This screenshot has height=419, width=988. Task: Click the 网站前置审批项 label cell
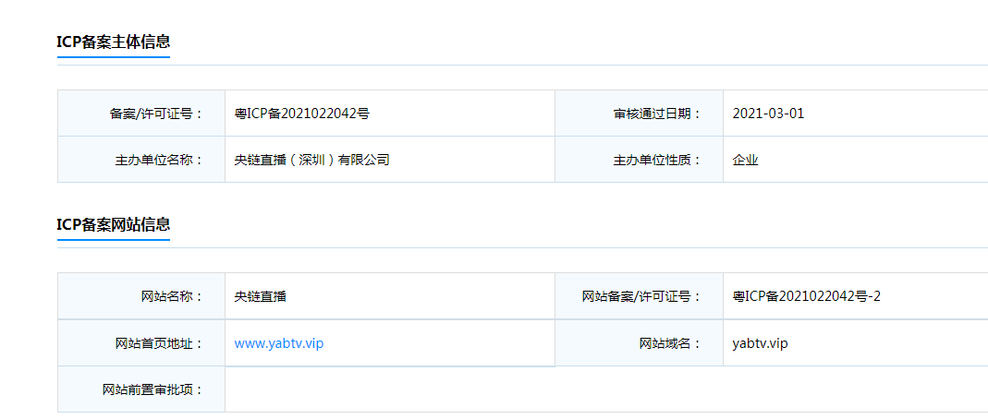pyautogui.click(x=141, y=389)
